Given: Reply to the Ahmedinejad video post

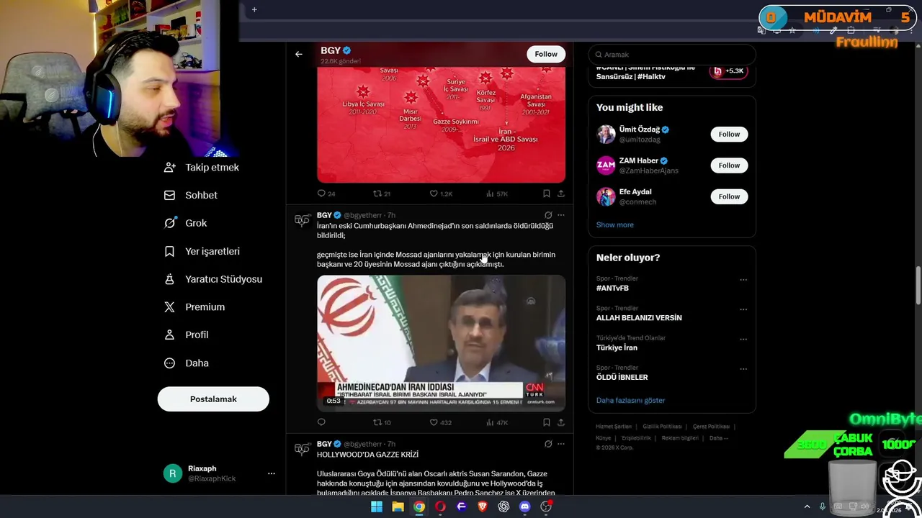Looking at the screenshot, I should coord(321,422).
